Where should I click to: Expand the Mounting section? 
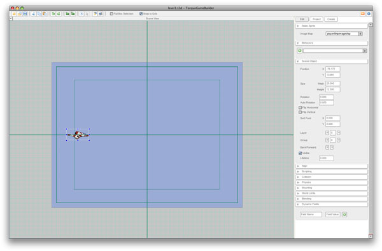click(x=332, y=188)
